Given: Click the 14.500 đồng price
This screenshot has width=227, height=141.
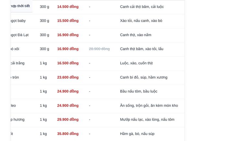Looking at the screenshot, I should [x=68, y=7].
